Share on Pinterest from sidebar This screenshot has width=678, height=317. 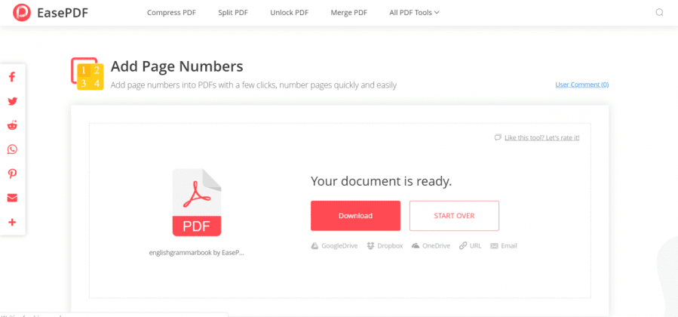[12, 174]
